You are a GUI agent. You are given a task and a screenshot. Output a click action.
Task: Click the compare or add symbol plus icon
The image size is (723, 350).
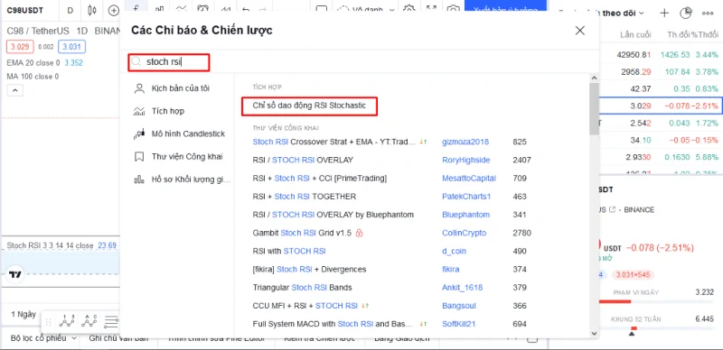114,11
